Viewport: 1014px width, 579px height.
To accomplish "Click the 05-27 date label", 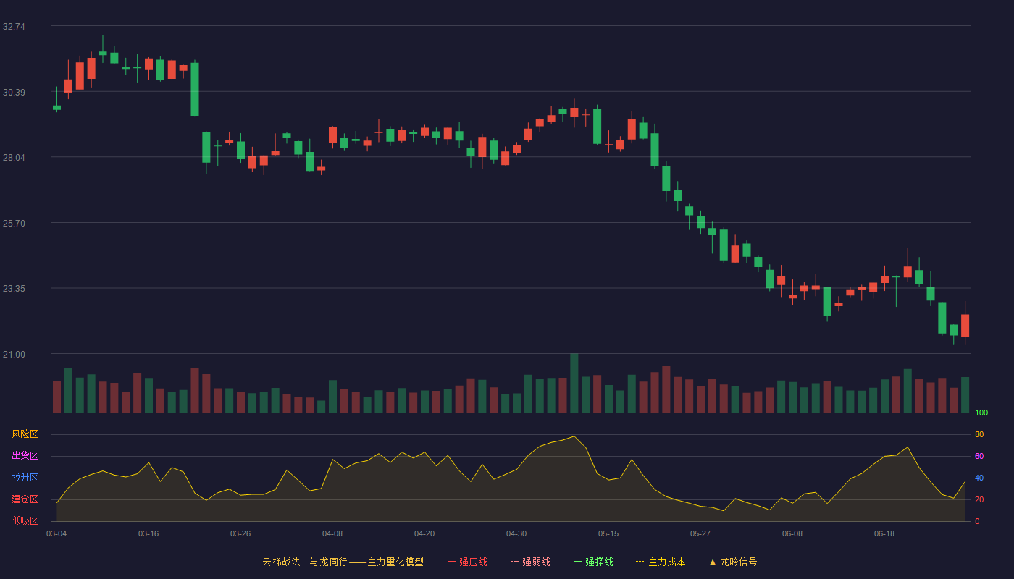I will click(x=700, y=533).
